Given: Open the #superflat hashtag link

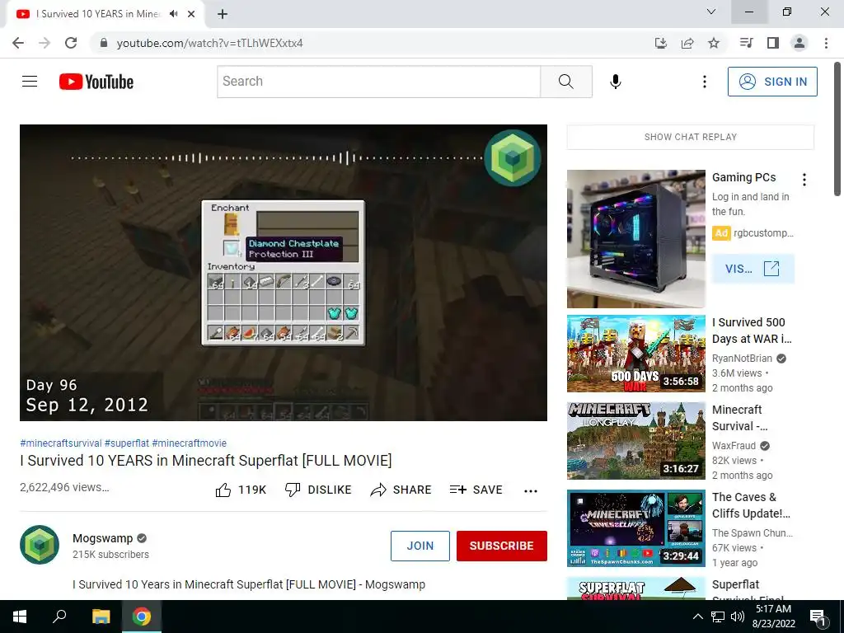Looking at the screenshot, I should click(126, 443).
